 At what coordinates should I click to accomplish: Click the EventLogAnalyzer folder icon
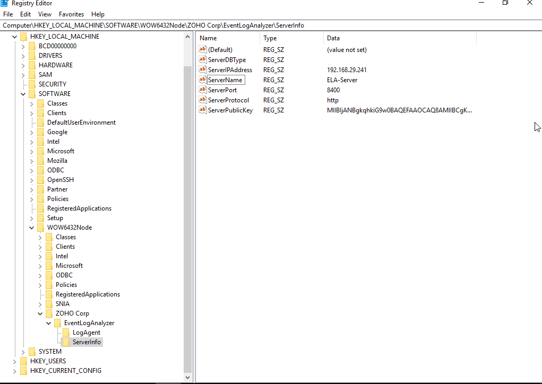(57, 322)
